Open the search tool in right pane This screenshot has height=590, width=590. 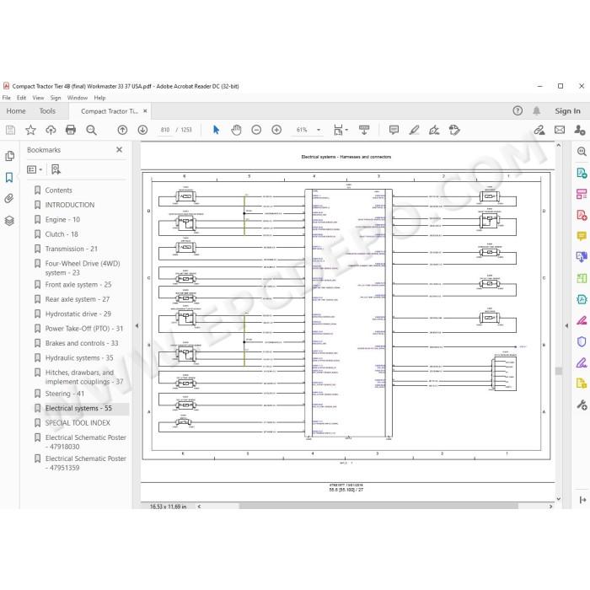coord(582,151)
